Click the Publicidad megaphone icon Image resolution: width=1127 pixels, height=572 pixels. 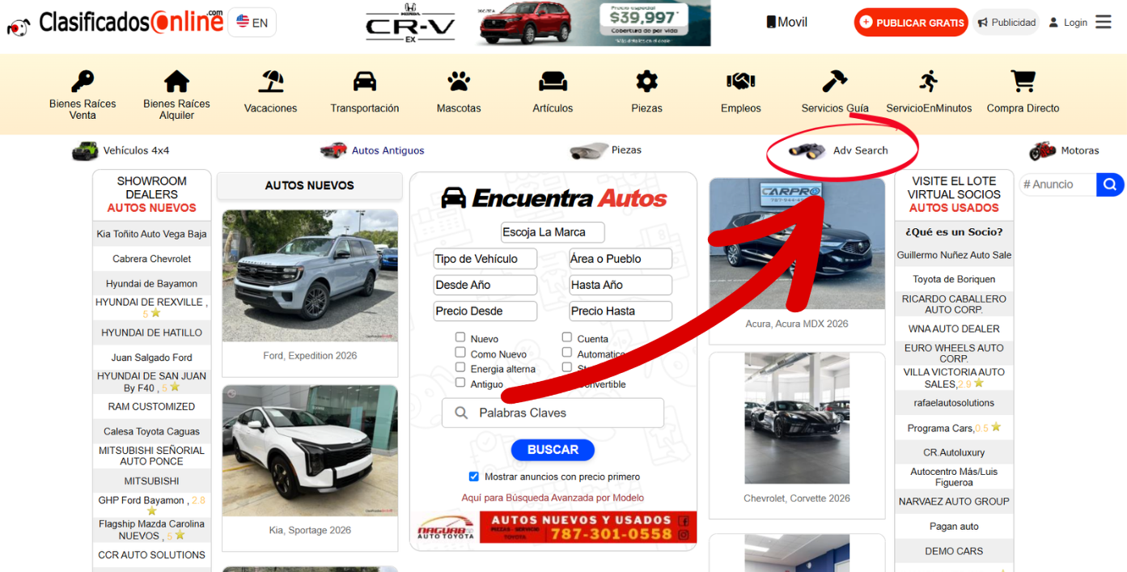(x=982, y=23)
